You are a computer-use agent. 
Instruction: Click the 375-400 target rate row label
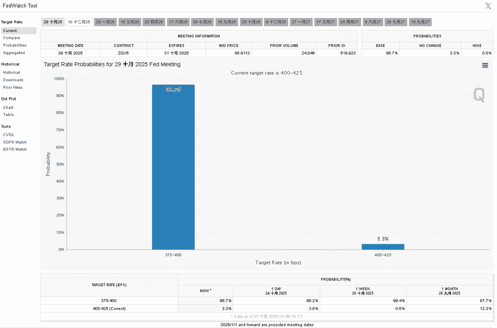tap(109, 301)
